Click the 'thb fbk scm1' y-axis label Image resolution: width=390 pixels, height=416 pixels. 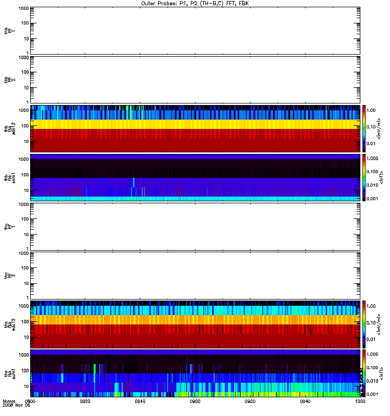coord(10,177)
